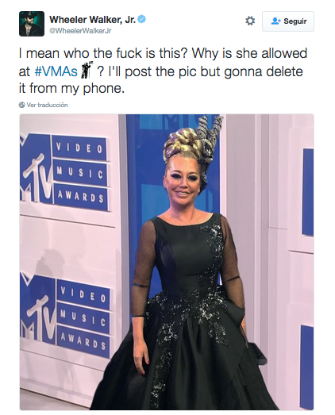This screenshot has width=335, height=415.
Task: Click the Moonman emoji after #VMAs
Action: pos(87,71)
